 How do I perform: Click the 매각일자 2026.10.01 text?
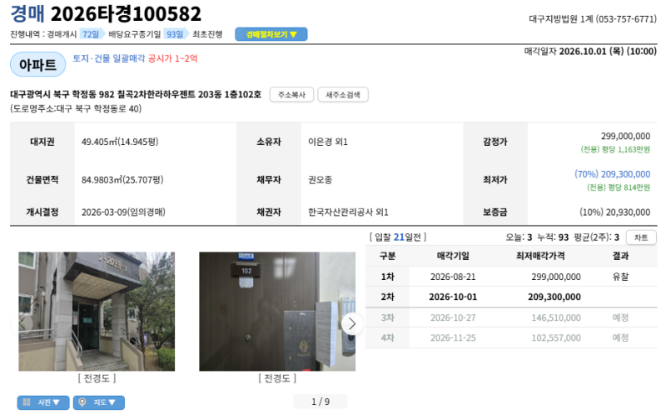point(590,52)
